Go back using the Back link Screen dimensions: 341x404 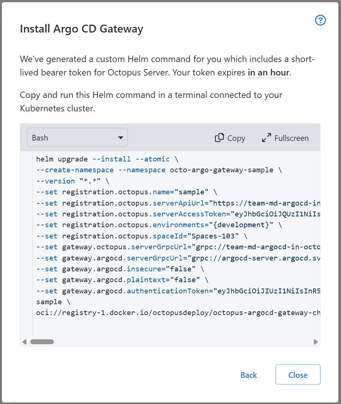(x=249, y=375)
